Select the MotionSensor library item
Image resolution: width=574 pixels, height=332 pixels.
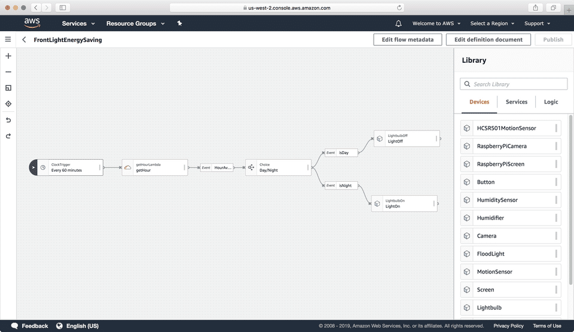click(510, 272)
